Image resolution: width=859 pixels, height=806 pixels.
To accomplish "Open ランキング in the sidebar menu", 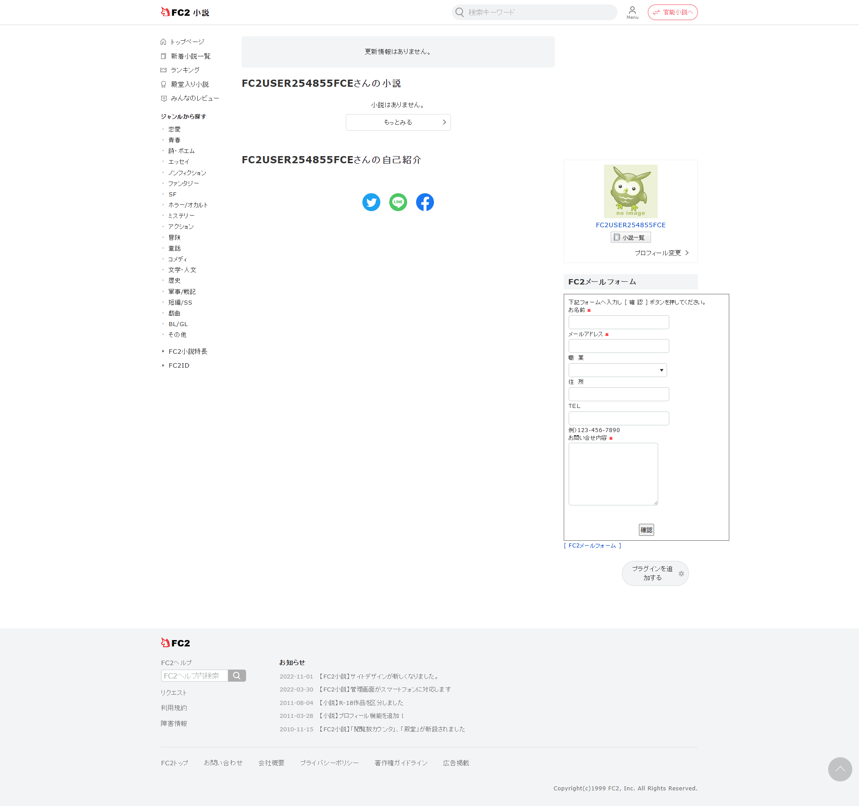I will (x=185, y=70).
